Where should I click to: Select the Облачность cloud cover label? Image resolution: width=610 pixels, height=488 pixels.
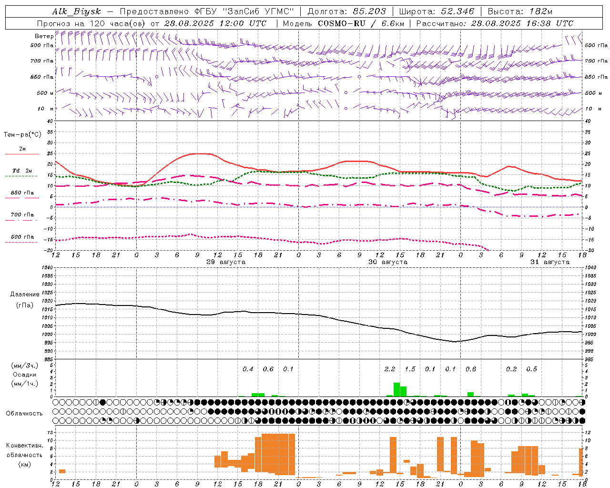[x=24, y=413]
